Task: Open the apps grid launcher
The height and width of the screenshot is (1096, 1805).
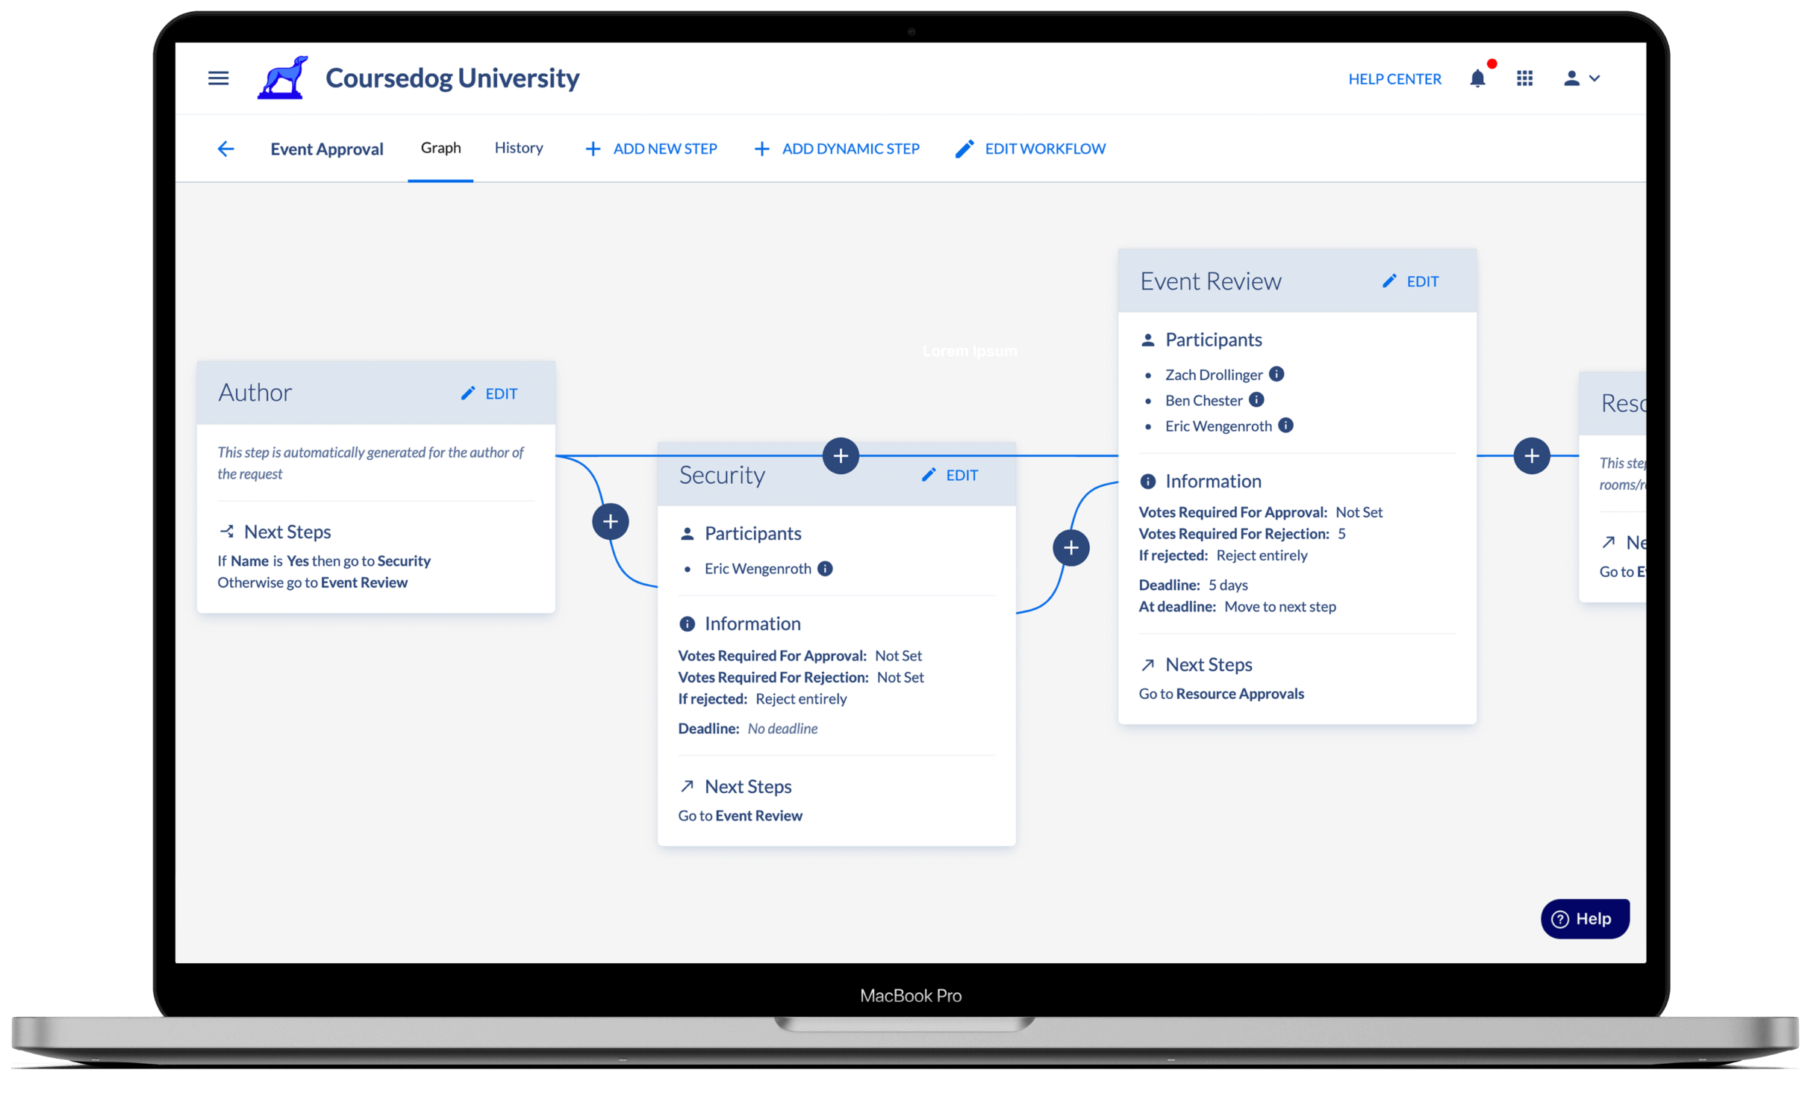Action: tap(1524, 78)
